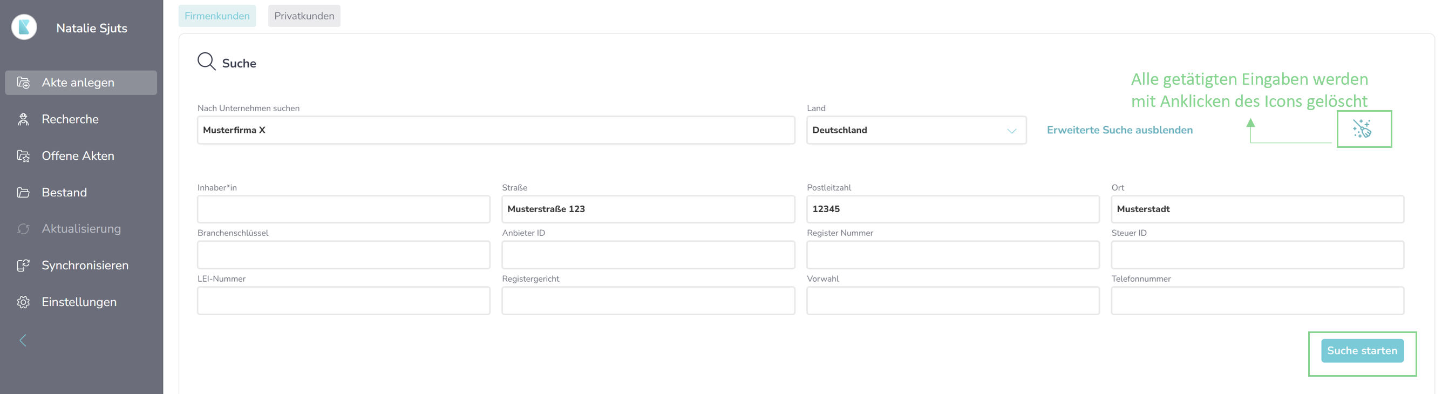
Task: Click the Inhaber*in input field
Action: coord(344,209)
